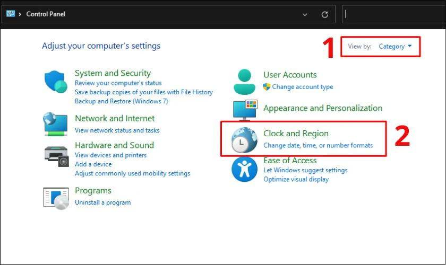Click the Ease of Access icon
446x265 pixels.
[x=244, y=169]
